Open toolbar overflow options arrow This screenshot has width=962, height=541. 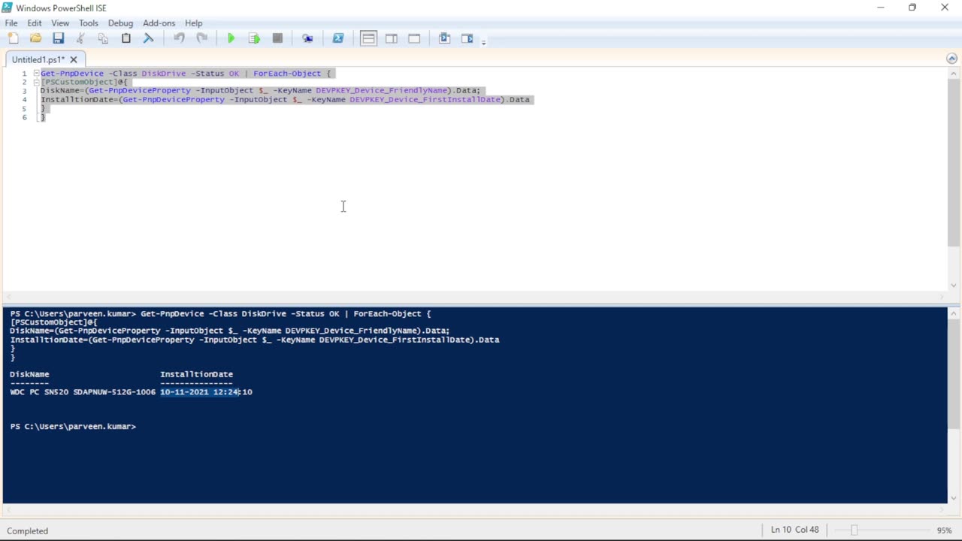coord(483,41)
